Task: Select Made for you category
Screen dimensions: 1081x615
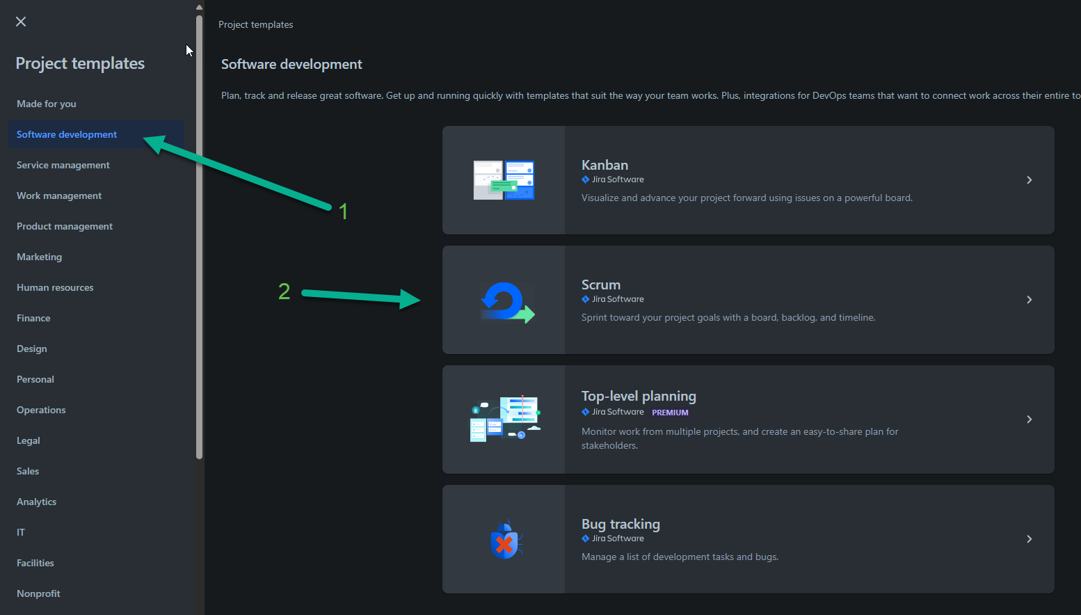Action: click(x=47, y=104)
